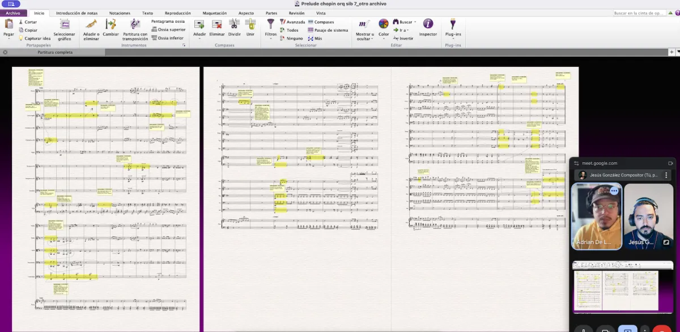Screen dimensions: 680x332
Task: Click Dividir compases scissors icon
Action: (x=234, y=24)
